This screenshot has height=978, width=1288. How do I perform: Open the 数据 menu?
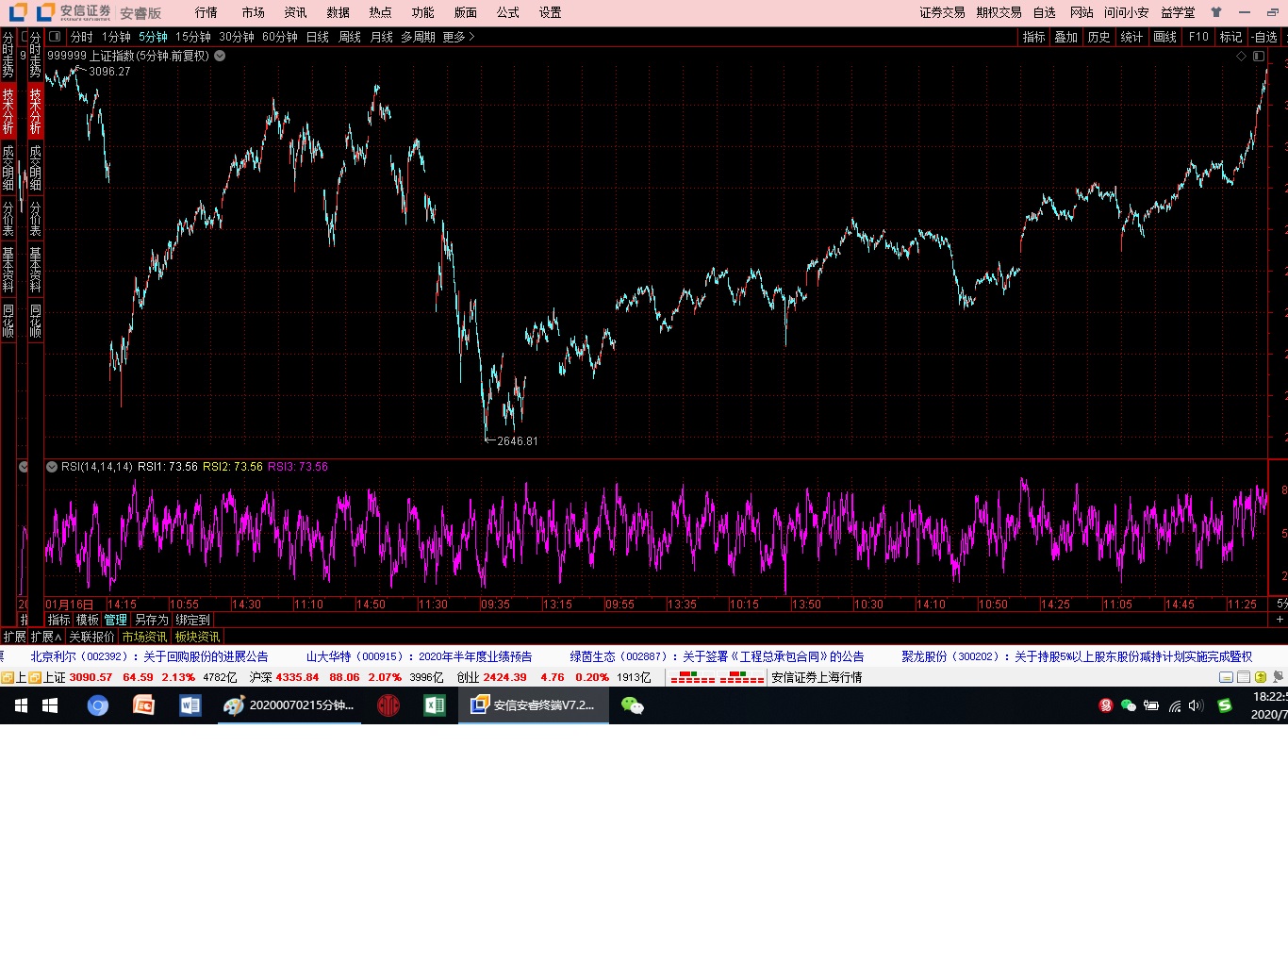click(x=339, y=12)
